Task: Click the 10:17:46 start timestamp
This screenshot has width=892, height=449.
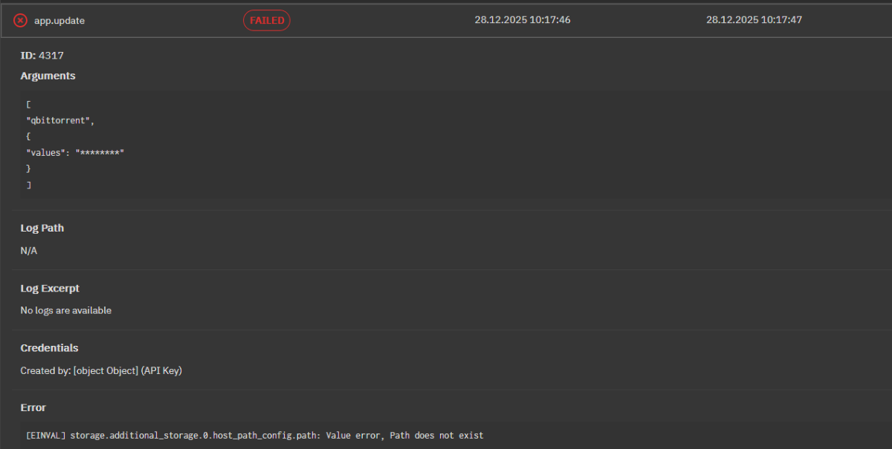Action: (x=523, y=20)
